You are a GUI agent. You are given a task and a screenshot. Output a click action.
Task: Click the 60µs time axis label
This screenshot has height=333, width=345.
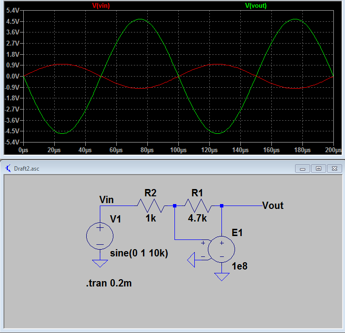coord(116,150)
